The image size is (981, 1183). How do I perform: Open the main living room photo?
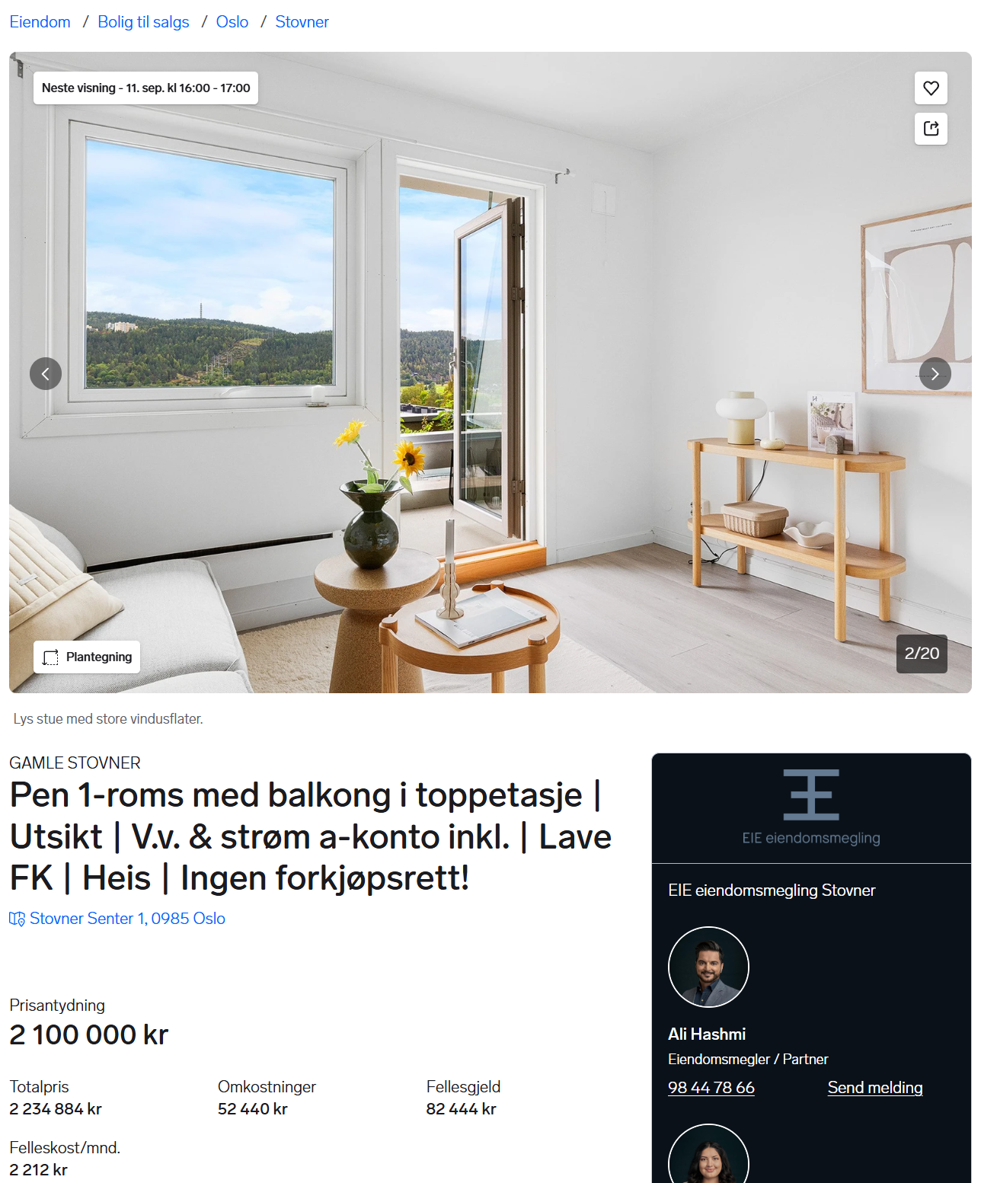pos(490,372)
